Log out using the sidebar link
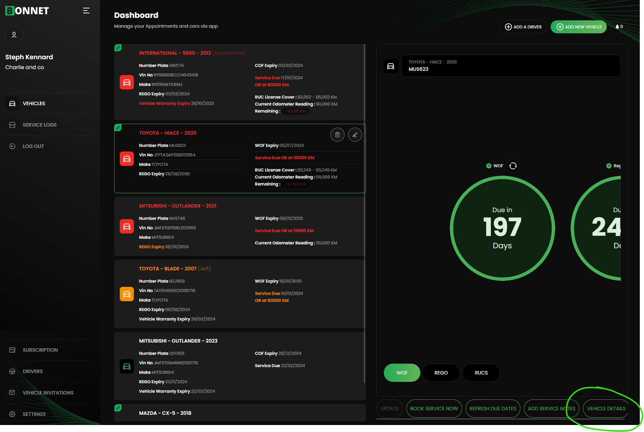The width and height of the screenshot is (644, 432). [x=47, y=146]
